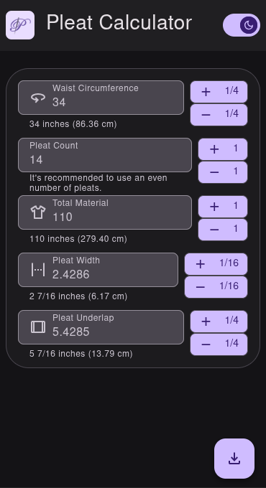Decrease Pleat Count by 1
This screenshot has height=488, width=266.
coord(223,172)
